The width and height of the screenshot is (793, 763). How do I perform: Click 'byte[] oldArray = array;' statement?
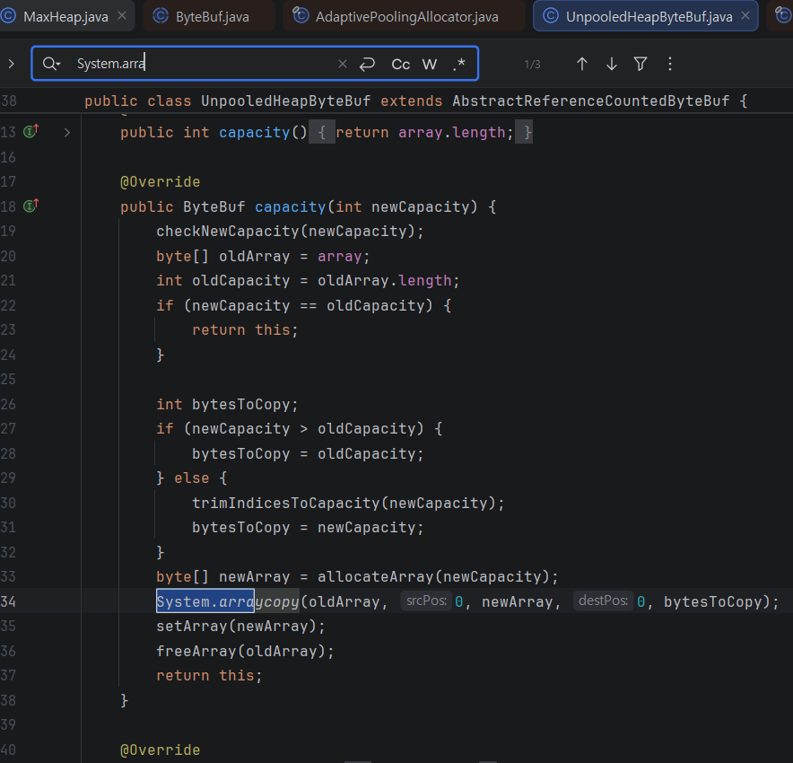pos(263,256)
